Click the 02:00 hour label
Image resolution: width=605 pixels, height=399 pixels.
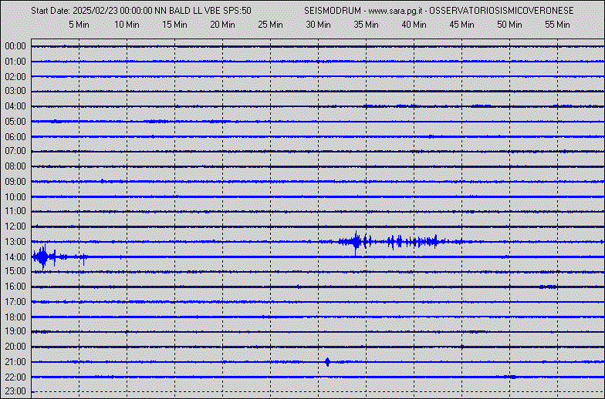pos(15,77)
